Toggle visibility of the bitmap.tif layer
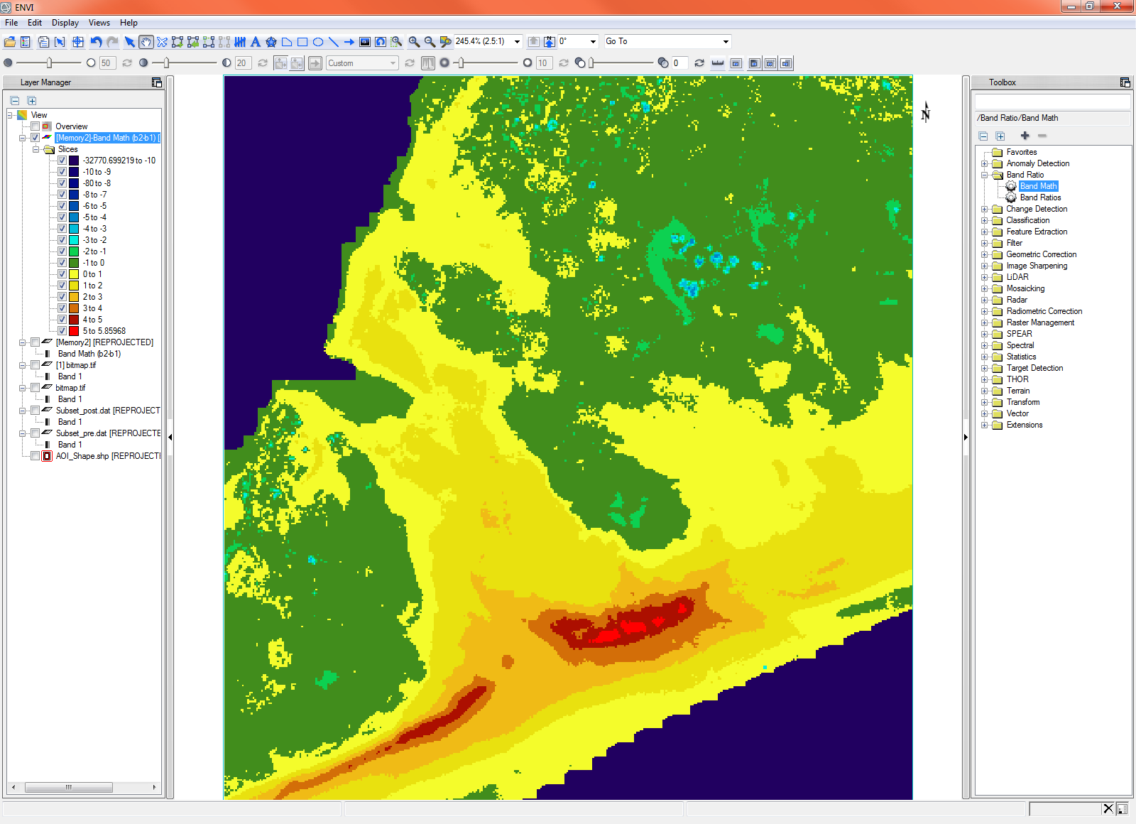This screenshot has width=1136, height=824. (35, 387)
